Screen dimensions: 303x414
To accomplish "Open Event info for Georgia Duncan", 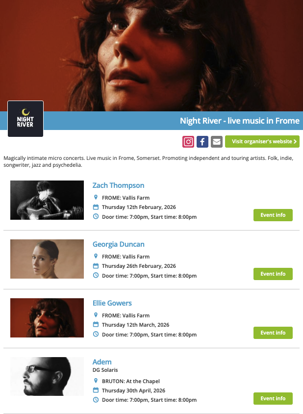I will point(273,274).
